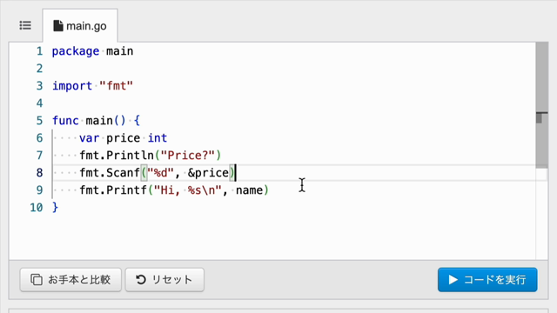Run the code with コードを実行 button
This screenshot has height=313, width=557.
487,280
